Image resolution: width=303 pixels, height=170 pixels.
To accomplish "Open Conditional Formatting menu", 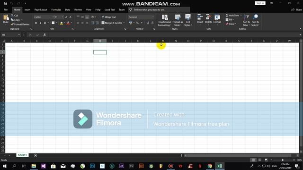I will [165, 20].
